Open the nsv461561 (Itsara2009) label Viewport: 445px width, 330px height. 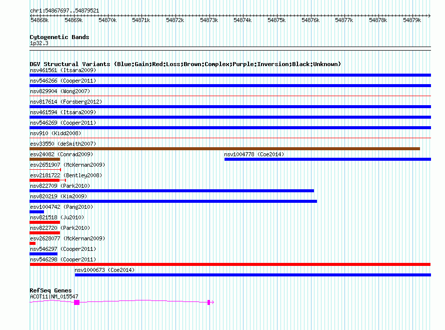coord(63,70)
